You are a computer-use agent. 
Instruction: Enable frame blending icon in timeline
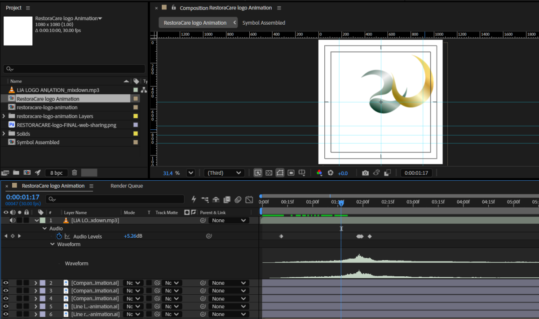click(227, 199)
